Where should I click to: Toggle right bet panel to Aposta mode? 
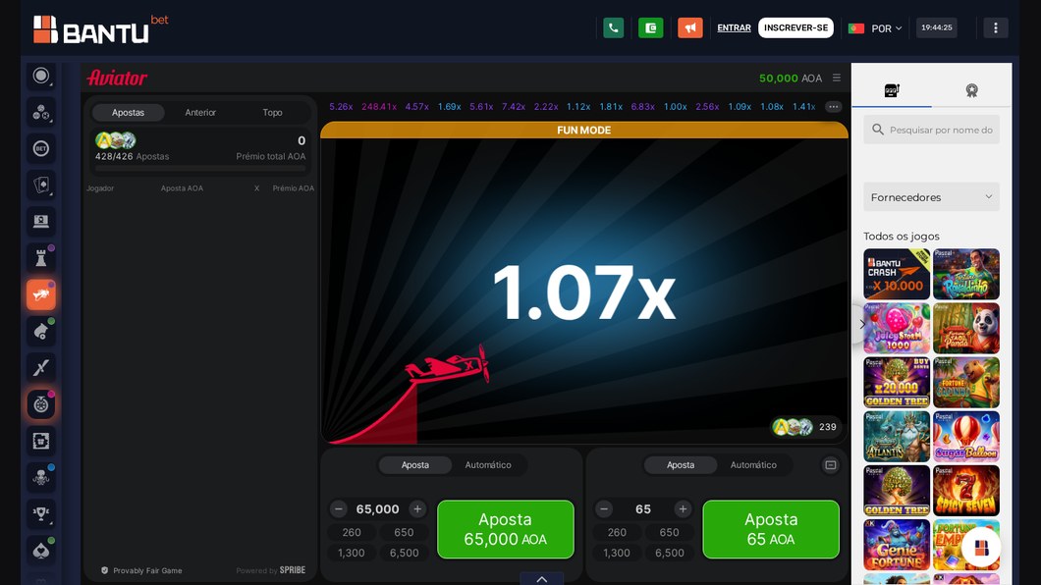tap(681, 465)
